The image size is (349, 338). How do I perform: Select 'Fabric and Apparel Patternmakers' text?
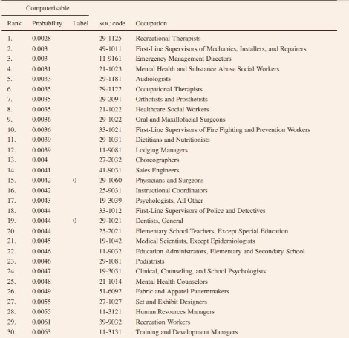[182, 292]
